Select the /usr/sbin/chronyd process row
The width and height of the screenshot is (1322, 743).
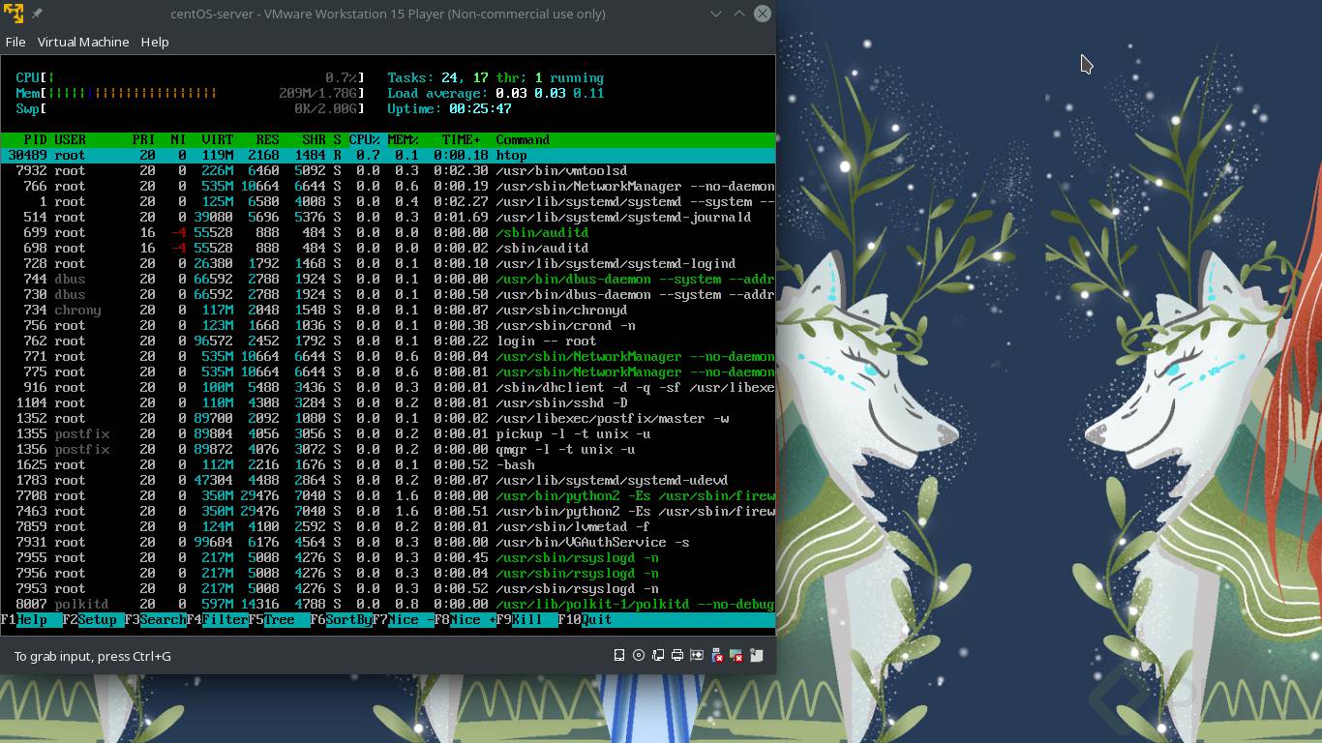coord(387,311)
